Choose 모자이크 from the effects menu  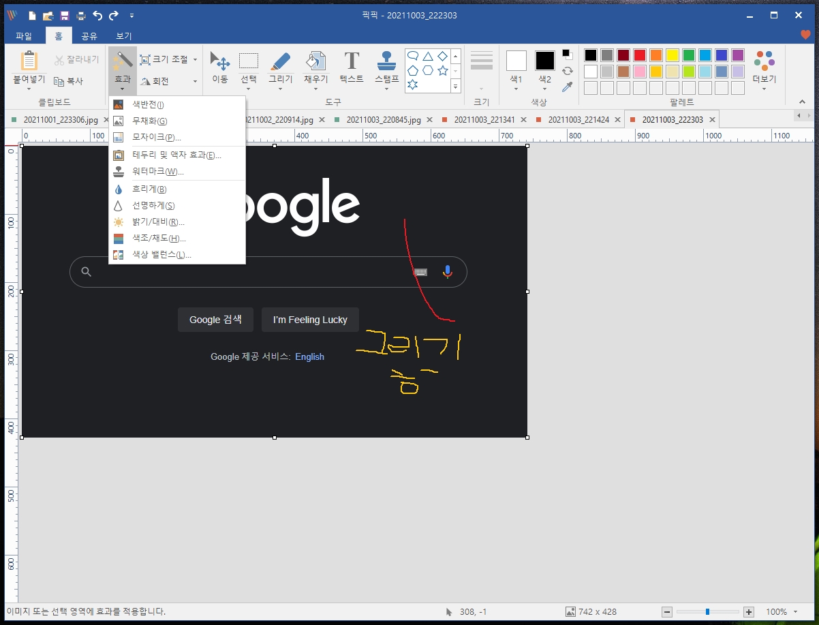coord(177,137)
